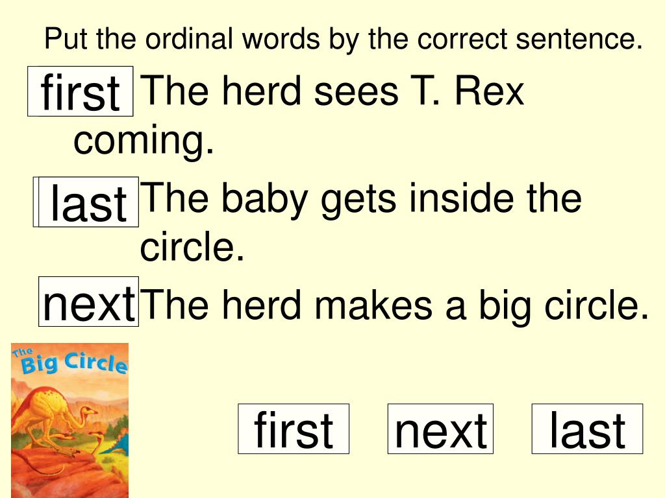This screenshot has width=665, height=498.
Task: Select the 'last' box beside the baby sentence
Action: (x=86, y=202)
